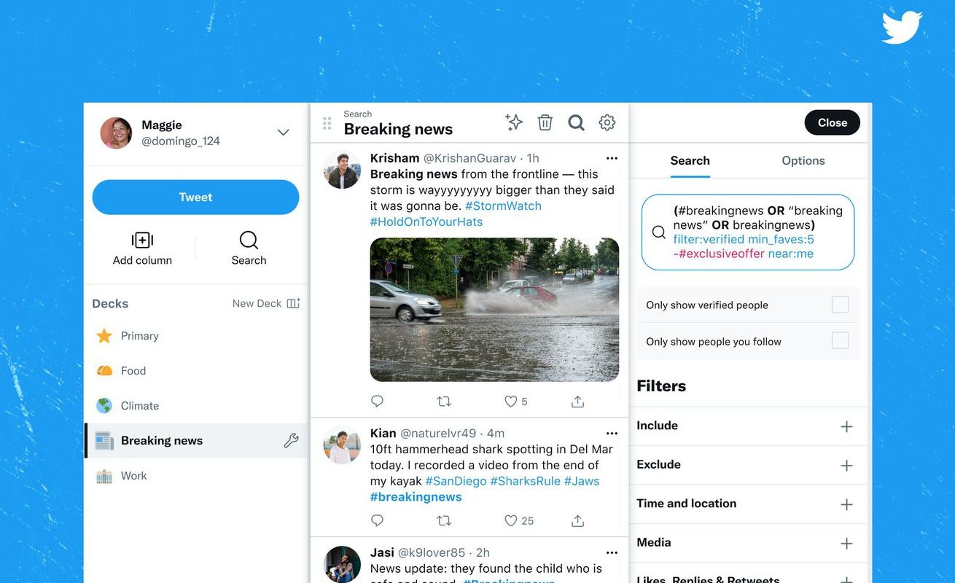955x583 pixels.
Task: Click the wrench icon beside Breaking news deck
Action: click(291, 440)
